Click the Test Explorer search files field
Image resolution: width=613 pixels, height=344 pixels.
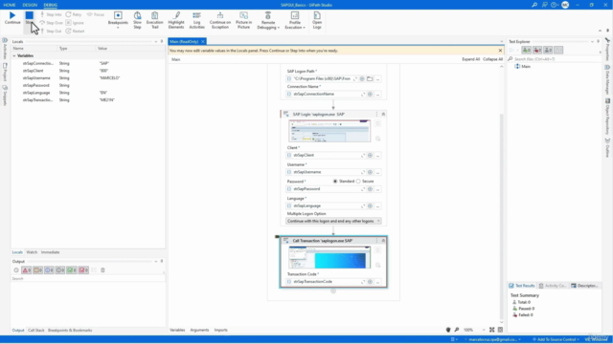click(556, 59)
